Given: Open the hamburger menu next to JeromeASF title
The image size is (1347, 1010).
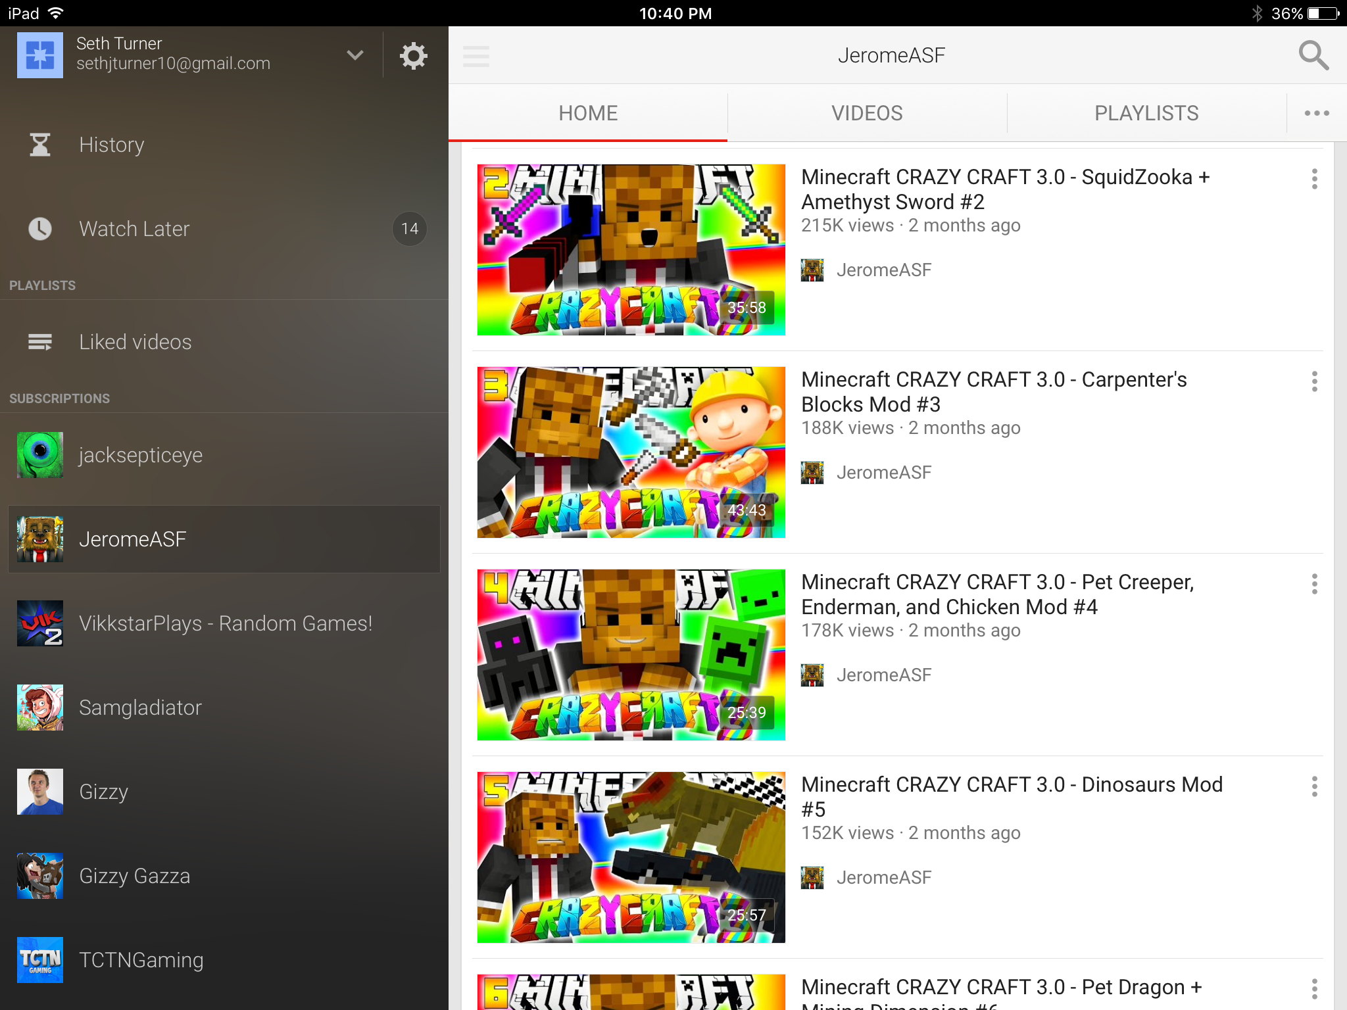Looking at the screenshot, I should tap(476, 56).
